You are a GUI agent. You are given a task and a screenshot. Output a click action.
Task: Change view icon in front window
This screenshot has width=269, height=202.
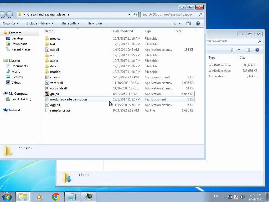[x=174, y=23]
